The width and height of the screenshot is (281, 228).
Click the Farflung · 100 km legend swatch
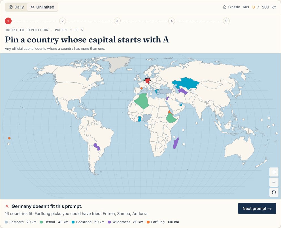[148, 222]
